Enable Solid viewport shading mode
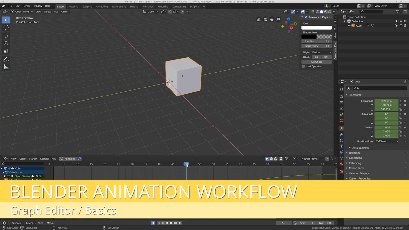Screen dimensions: 409x230 pos(322,12)
